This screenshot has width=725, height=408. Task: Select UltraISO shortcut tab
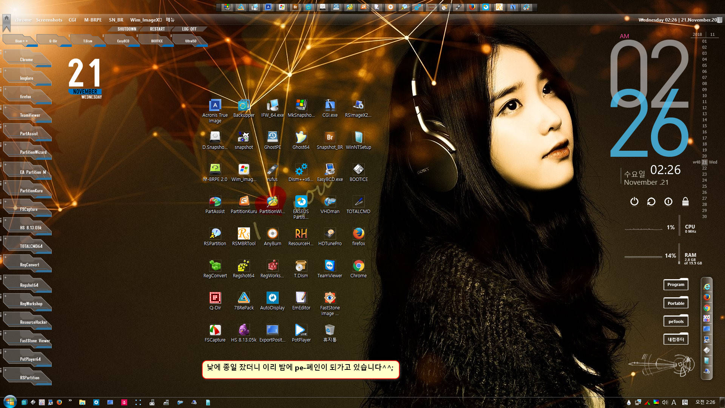[x=191, y=41]
